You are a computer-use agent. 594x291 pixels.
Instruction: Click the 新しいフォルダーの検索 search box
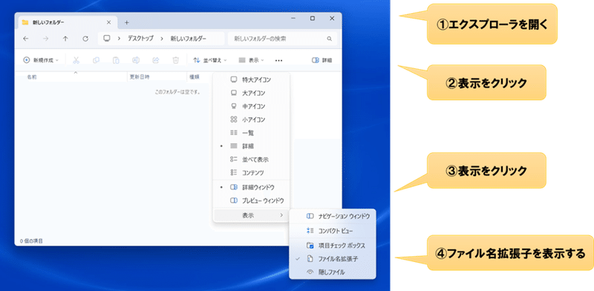[282, 39]
